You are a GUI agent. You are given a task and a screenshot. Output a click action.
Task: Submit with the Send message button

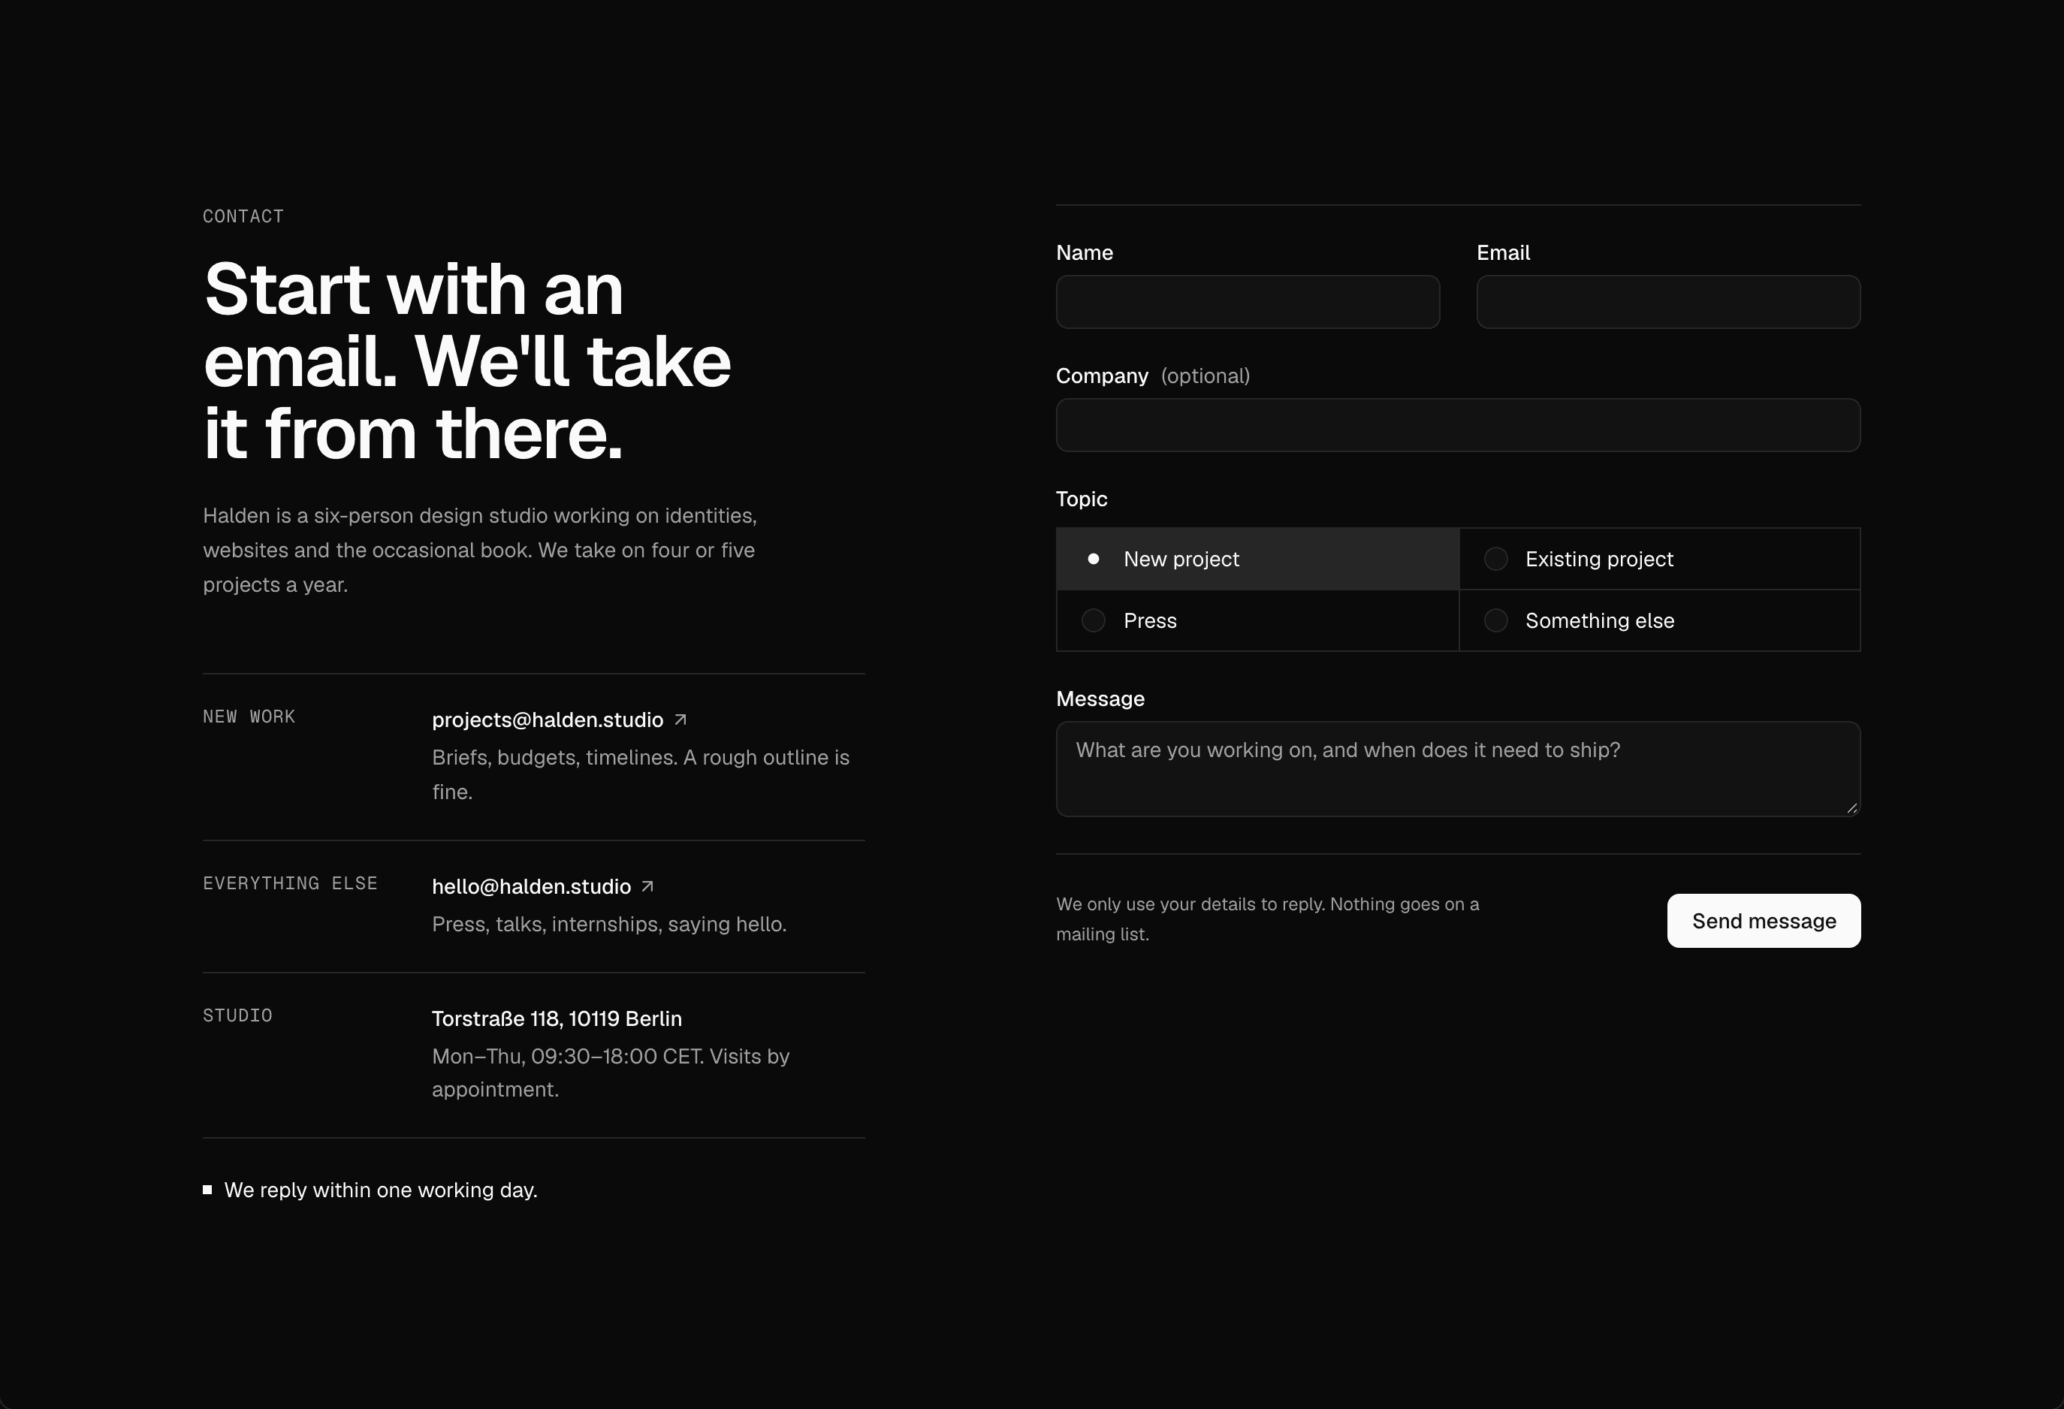(x=1764, y=921)
